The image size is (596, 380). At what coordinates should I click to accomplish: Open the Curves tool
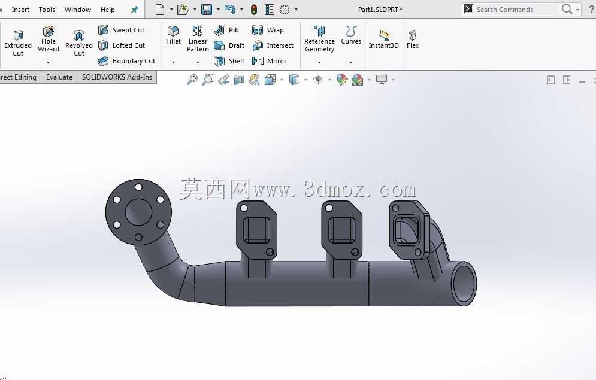[351, 36]
